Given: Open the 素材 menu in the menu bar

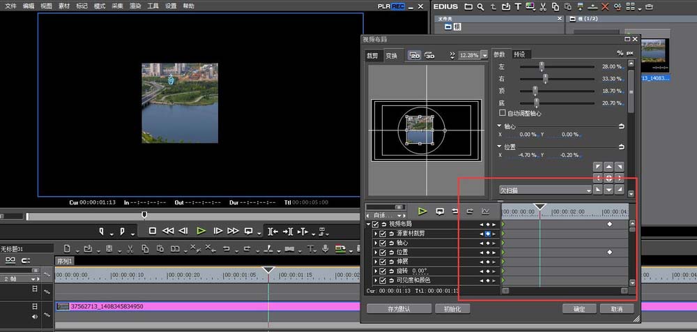Looking at the screenshot, I should 65,6.
